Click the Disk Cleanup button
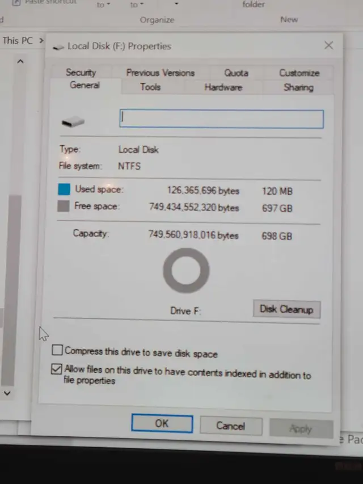 287,309
